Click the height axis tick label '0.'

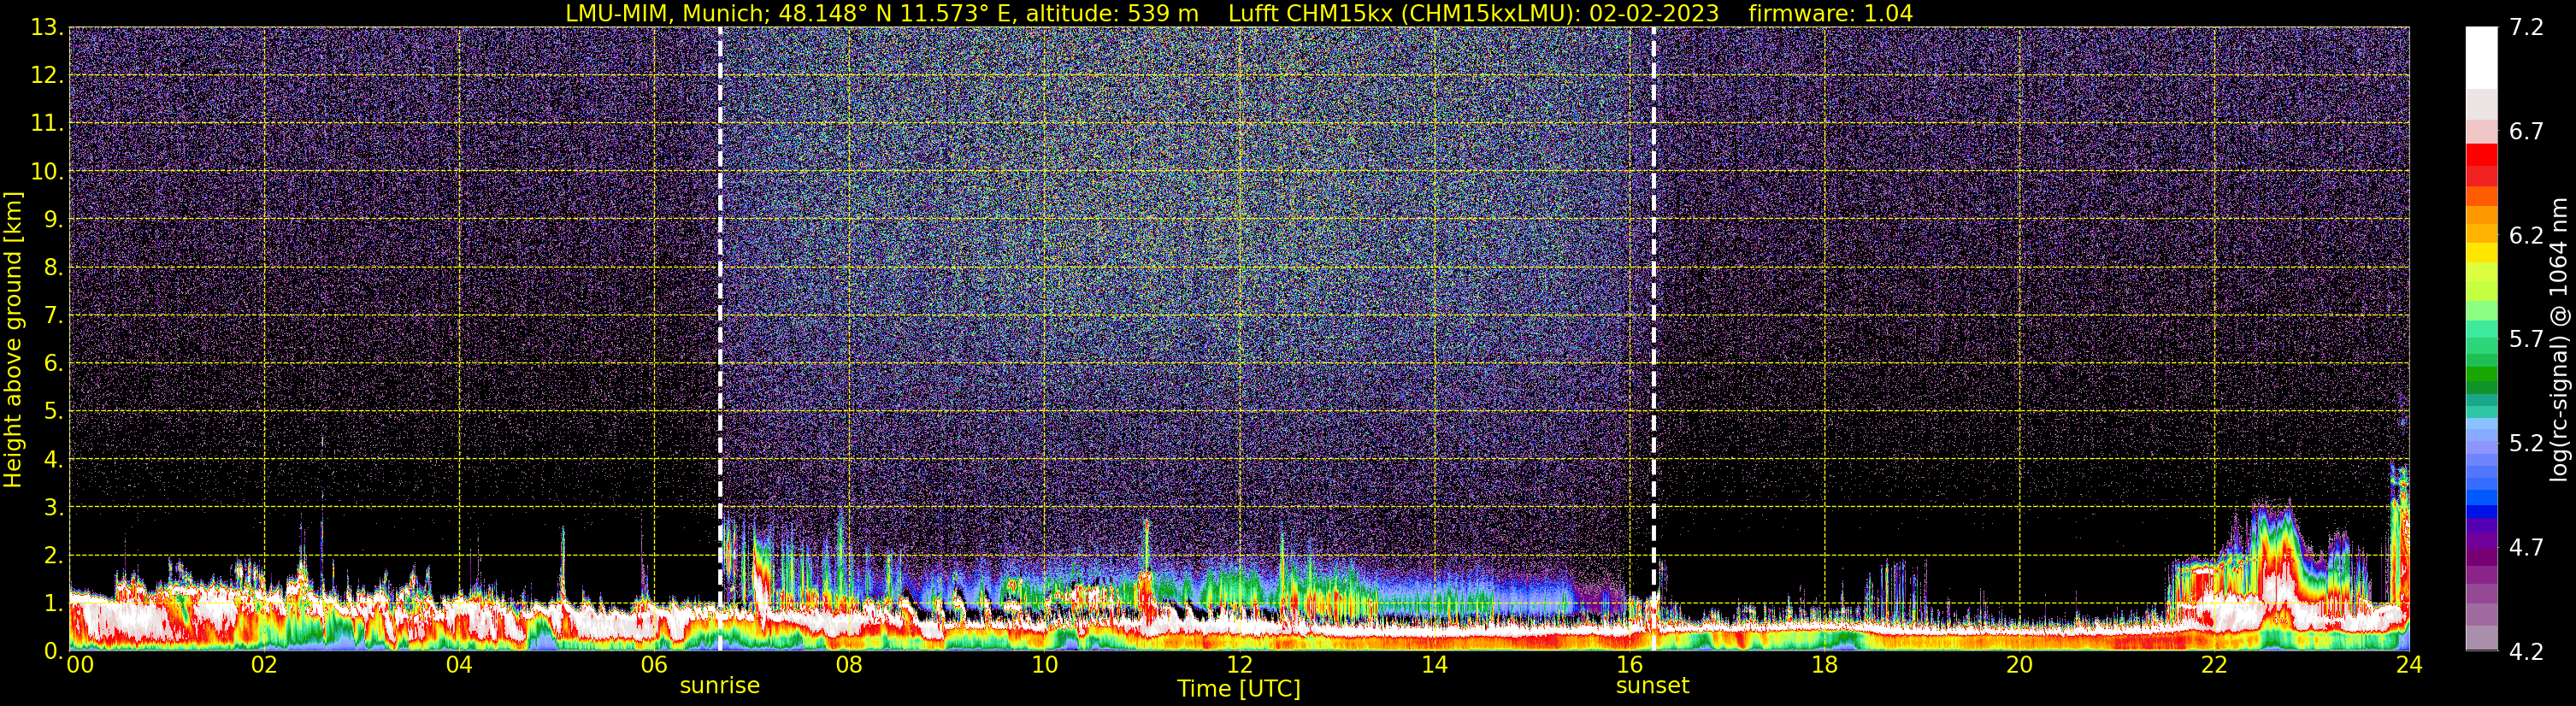click(54, 650)
